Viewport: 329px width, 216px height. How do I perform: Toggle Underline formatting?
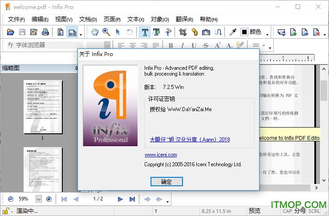[x=194, y=45]
